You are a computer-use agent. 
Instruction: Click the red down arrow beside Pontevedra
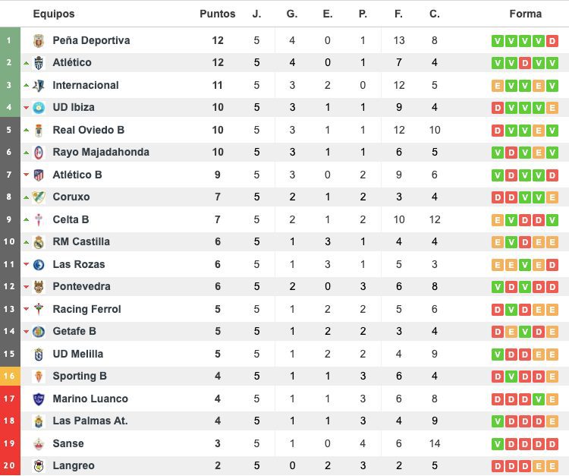[x=26, y=286]
